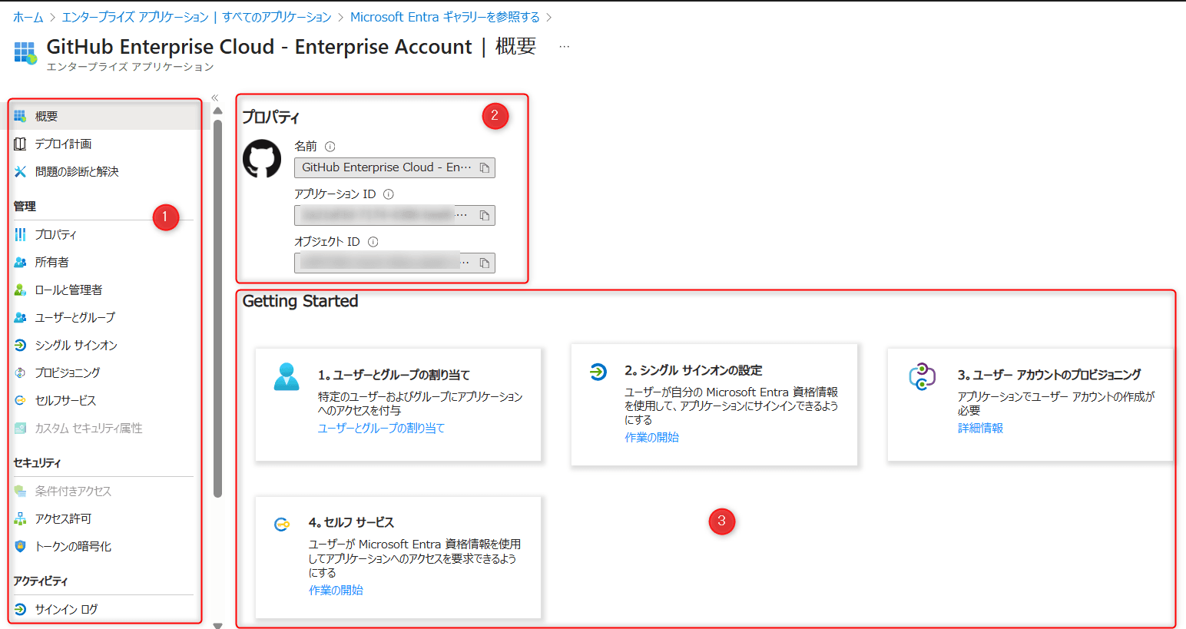This screenshot has height=629, width=1186.
Task: Click the オブジェクト ID field
Action: 395,263
